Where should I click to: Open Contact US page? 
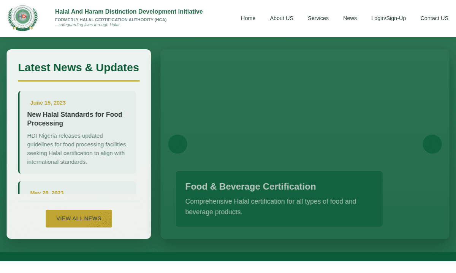(x=434, y=18)
